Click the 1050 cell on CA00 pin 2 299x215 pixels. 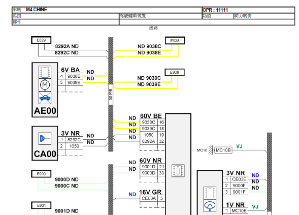click(x=74, y=146)
